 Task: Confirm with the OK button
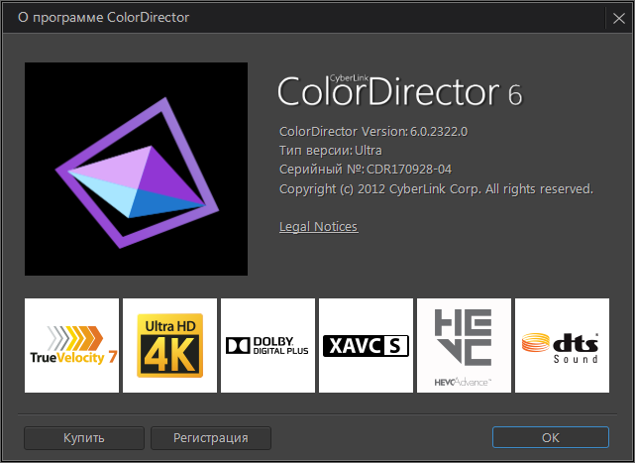(551, 437)
